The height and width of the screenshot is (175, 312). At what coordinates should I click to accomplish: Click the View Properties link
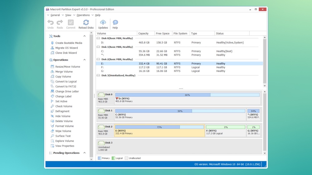coord(65,146)
